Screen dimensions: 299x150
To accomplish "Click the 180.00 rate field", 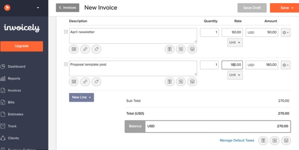I will [x=232, y=65].
